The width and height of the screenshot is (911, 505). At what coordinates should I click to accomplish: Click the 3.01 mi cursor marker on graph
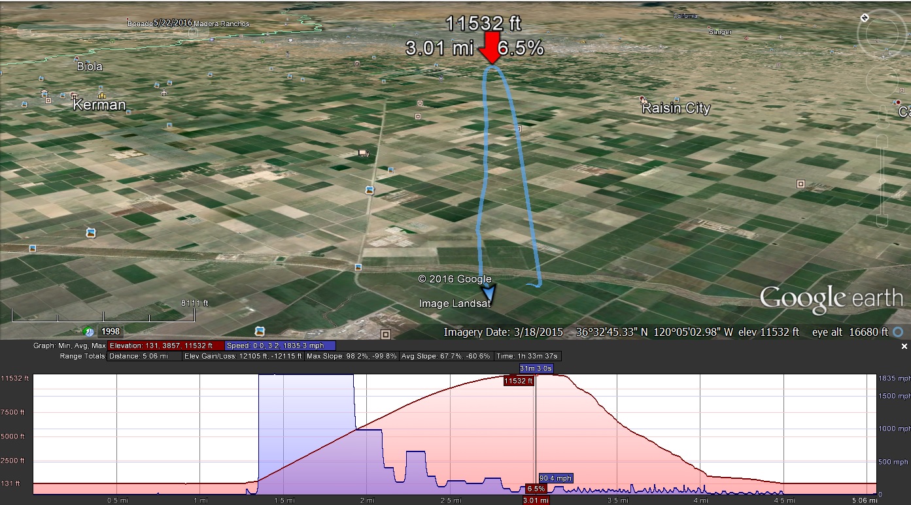click(535, 500)
